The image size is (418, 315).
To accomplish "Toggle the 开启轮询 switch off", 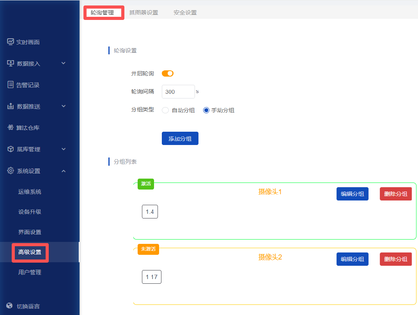I will 168,73.
